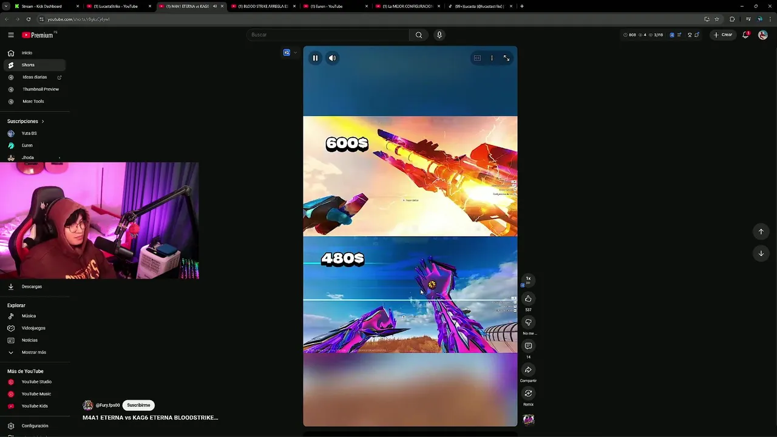The image size is (777, 437).
Task: Click the browser forward arrow
Action: tap(18, 19)
